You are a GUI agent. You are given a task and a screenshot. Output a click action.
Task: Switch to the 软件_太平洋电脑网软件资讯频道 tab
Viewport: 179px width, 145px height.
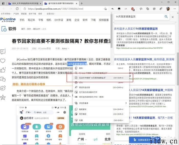pyautogui.click(x=25, y=3)
